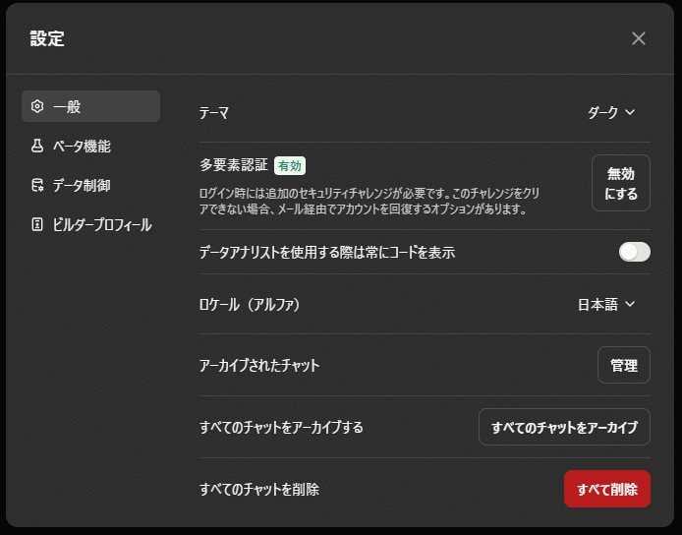The height and width of the screenshot is (535, 682).
Task: Click the すべてのチャットを削除 label
Action: [x=259, y=490]
